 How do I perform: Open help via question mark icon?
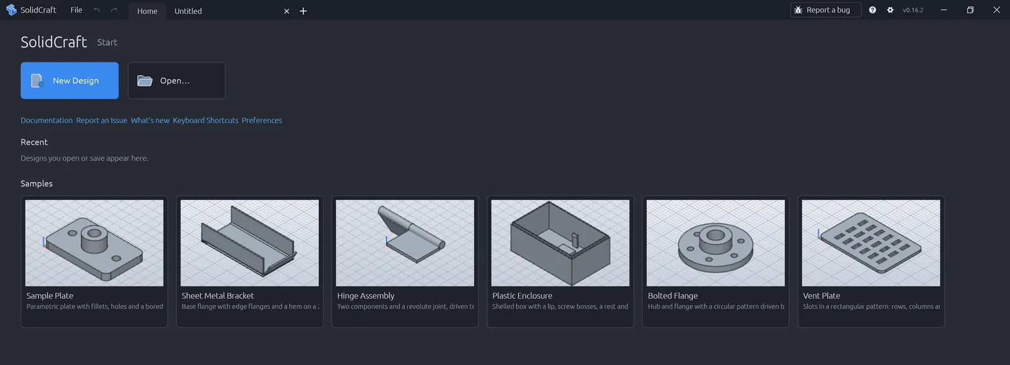[x=872, y=10]
